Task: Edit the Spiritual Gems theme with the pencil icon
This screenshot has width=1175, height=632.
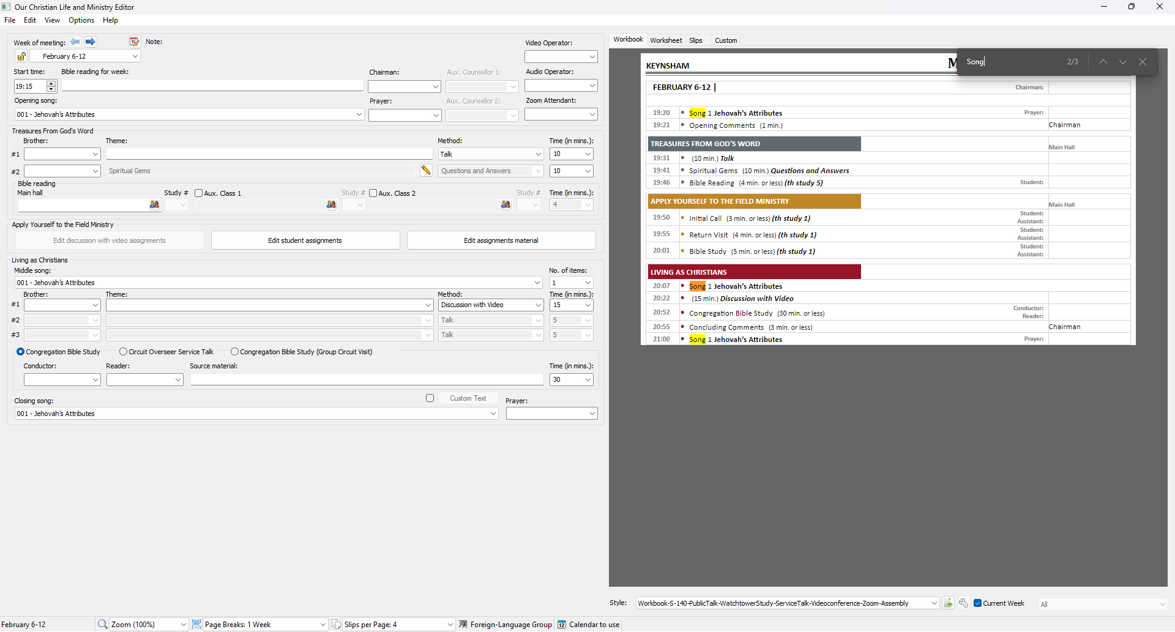Action: coord(426,171)
